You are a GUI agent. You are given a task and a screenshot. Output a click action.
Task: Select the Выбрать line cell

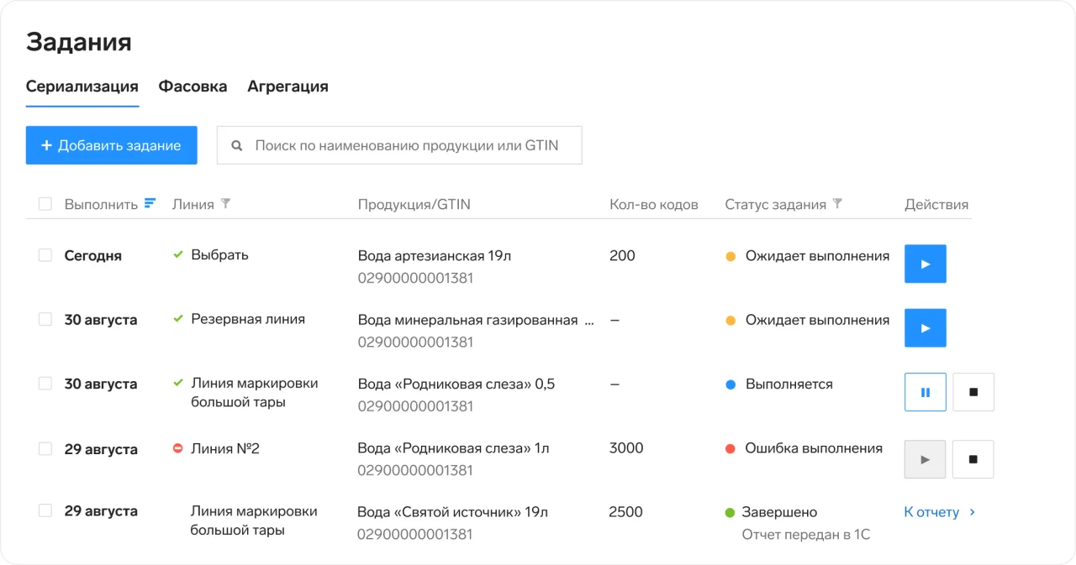(x=220, y=254)
